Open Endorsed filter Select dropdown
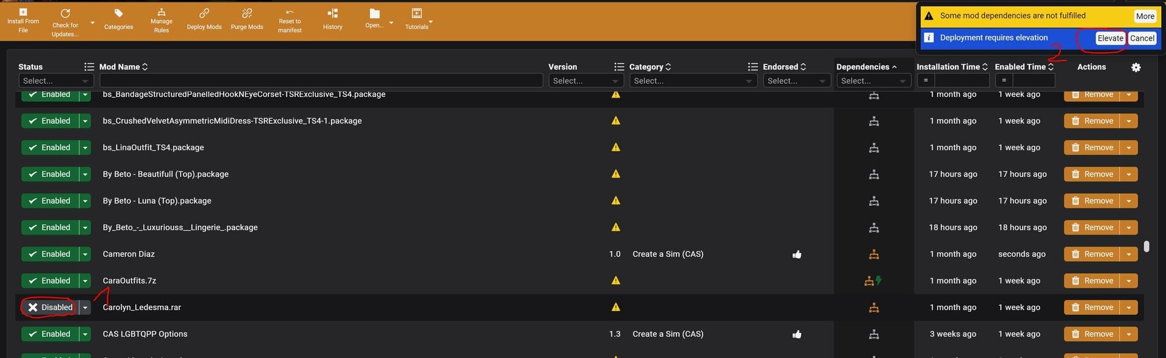The height and width of the screenshot is (358, 1166). pos(797,81)
